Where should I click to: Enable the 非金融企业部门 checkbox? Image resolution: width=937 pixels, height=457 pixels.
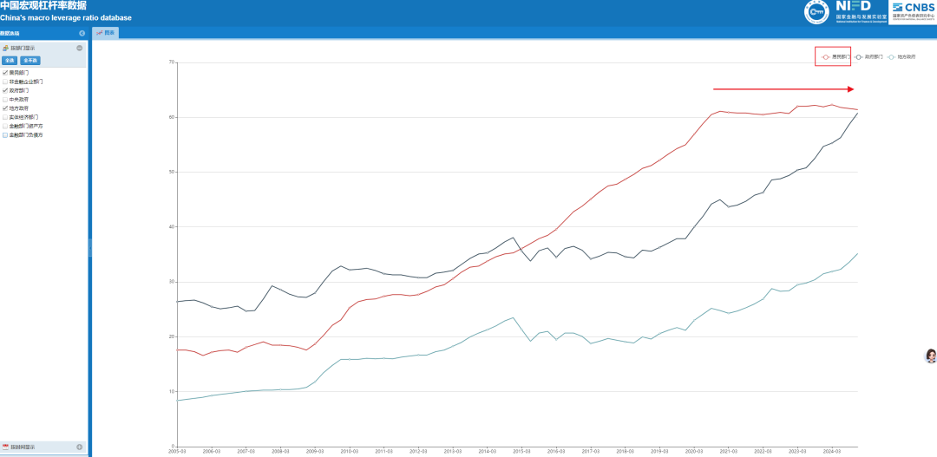click(x=5, y=82)
